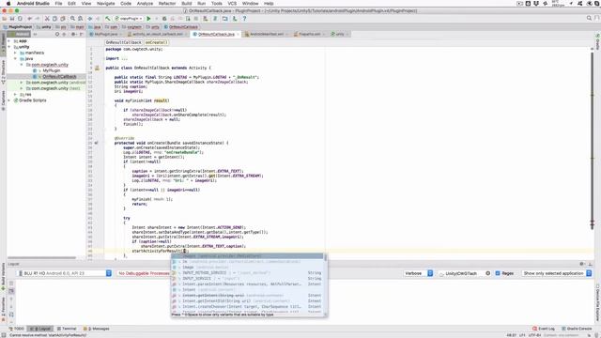Open the File menu

(x=58, y=4)
